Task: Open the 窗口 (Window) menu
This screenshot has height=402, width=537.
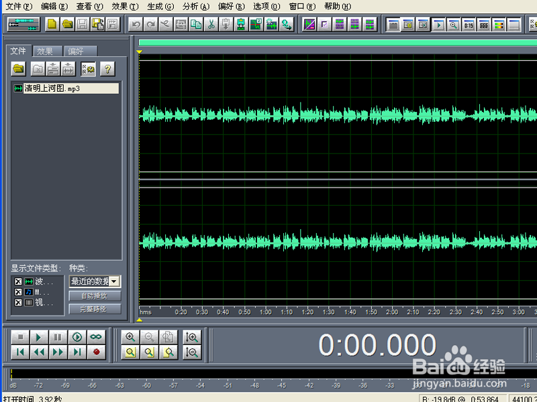Action: click(302, 6)
